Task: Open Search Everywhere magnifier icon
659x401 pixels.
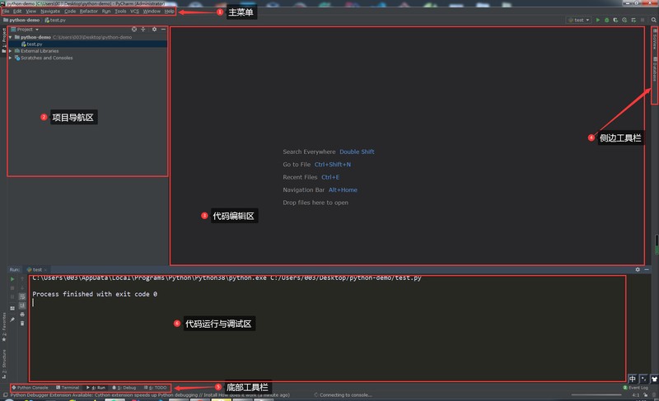Action: click(x=653, y=20)
